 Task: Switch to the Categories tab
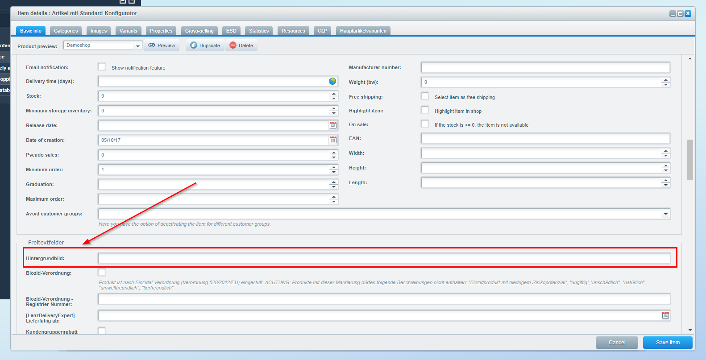pos(66,31)
